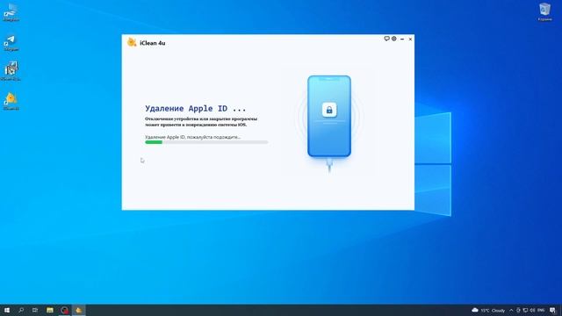Select the installer package desktop shortcut
The height and width of the screenshot is (316, 562).
tap(11, 71)
